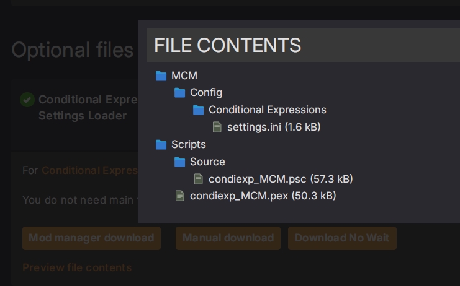460x286 pixels.
Task: Click the condiexp_MCM.psc file icon
Action: click(x=199, y=179)
